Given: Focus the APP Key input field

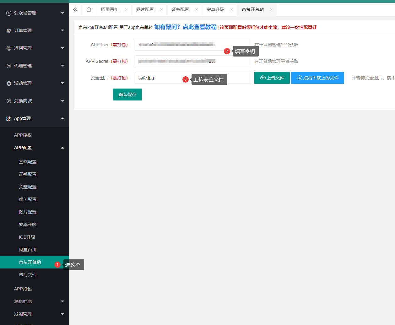Looking at the screenshot, I should [193, 45].
